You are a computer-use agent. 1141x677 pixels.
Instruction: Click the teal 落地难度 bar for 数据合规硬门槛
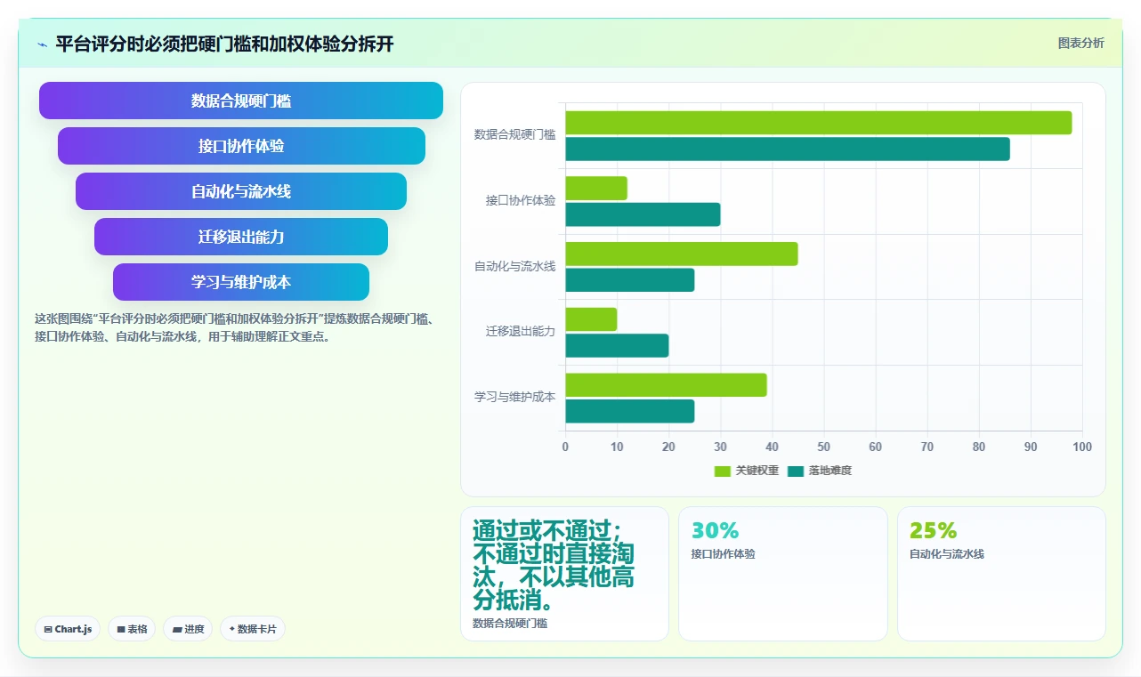pyautogui.click(x=788, y=149)
